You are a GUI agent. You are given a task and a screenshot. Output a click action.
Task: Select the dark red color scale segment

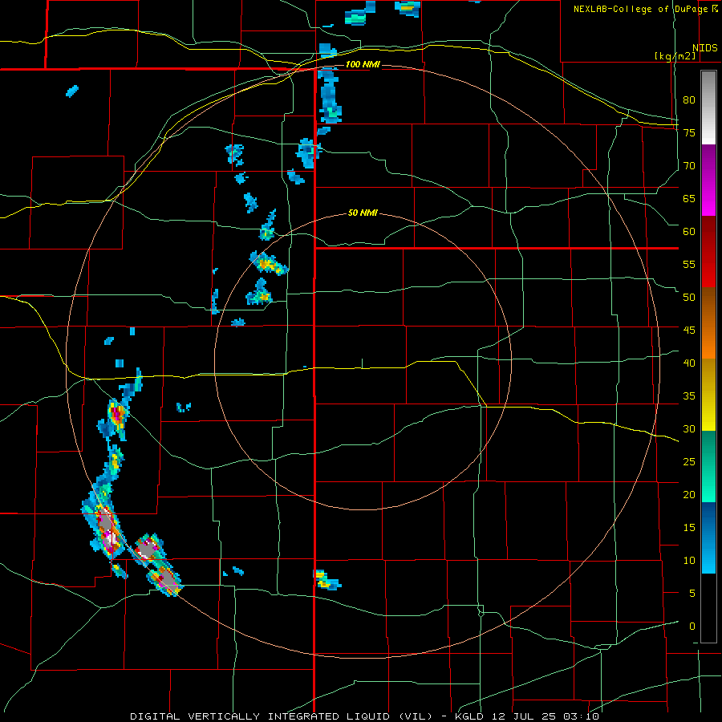pyautogui.click(x=708, y=234)
